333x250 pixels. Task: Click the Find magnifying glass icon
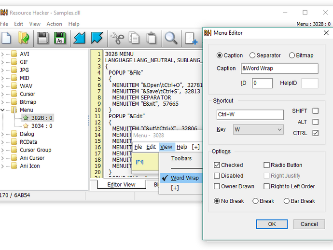pos(171,38)
